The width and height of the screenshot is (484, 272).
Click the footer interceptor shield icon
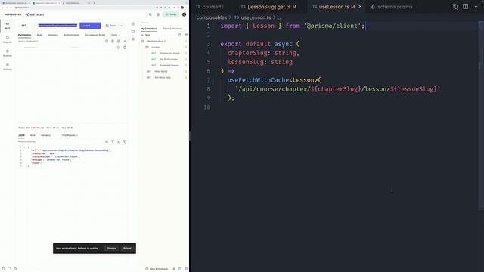point(15,269)
